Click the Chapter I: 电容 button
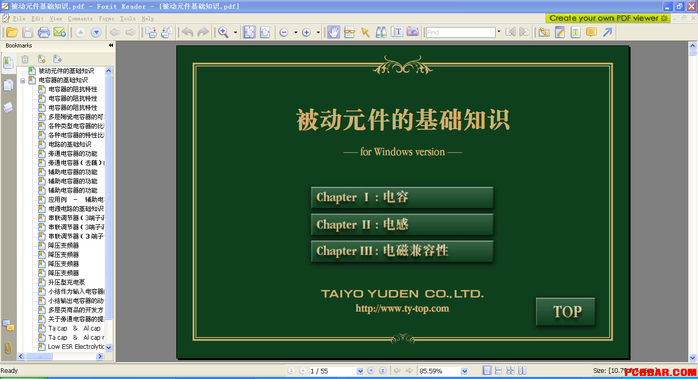The height and width of the screenshot is (379, 698). point(402,197)
